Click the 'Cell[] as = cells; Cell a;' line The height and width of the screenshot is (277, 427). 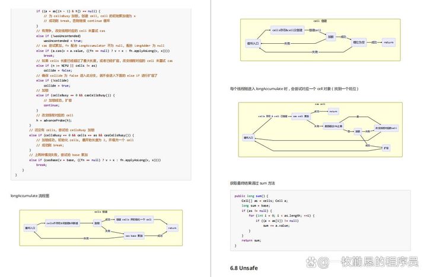tap(265, 201)
